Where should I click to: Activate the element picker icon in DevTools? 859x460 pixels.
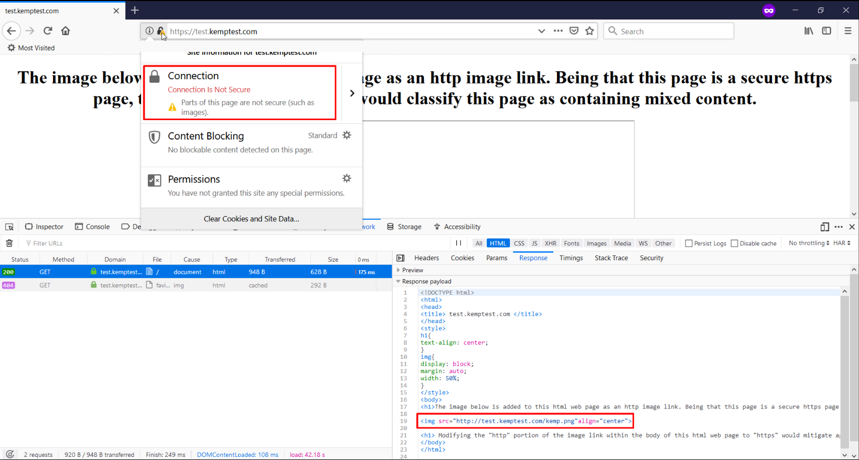coord(9,227)
